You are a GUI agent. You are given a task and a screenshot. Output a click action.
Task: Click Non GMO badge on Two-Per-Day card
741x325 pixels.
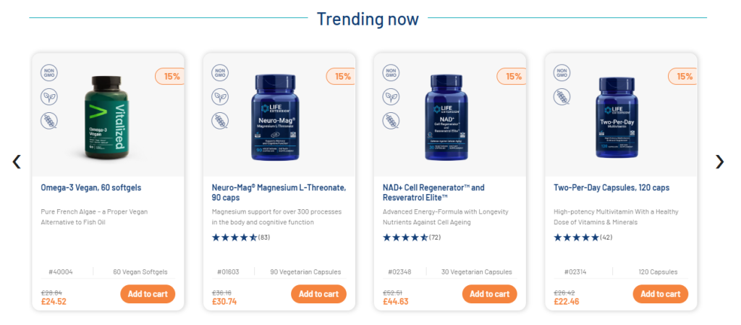pos(562,73)
